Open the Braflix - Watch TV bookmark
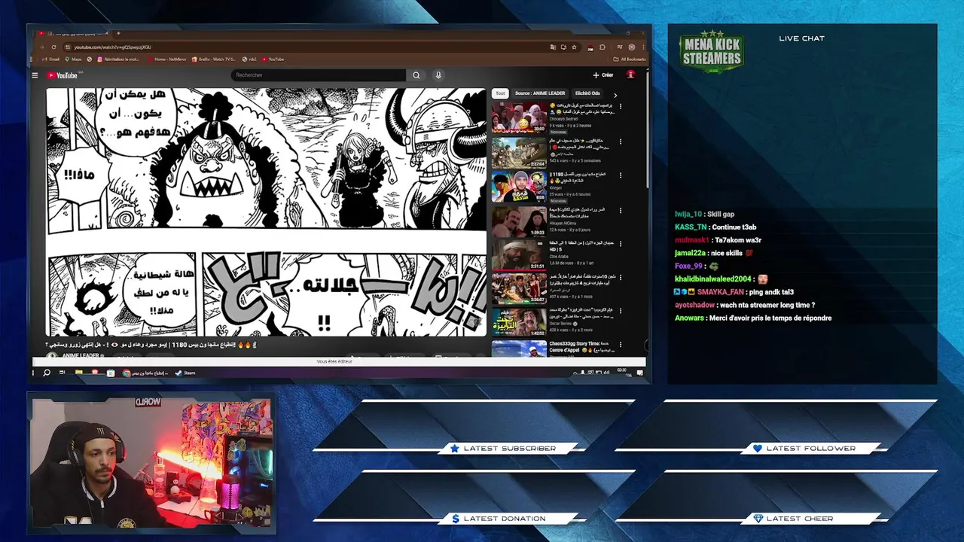This screenshot has height=542, width=964. click(x=213, y=59)
